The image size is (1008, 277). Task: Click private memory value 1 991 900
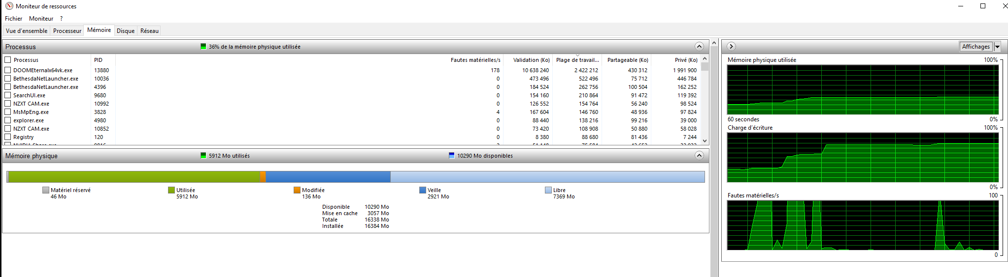click(685, 70)
